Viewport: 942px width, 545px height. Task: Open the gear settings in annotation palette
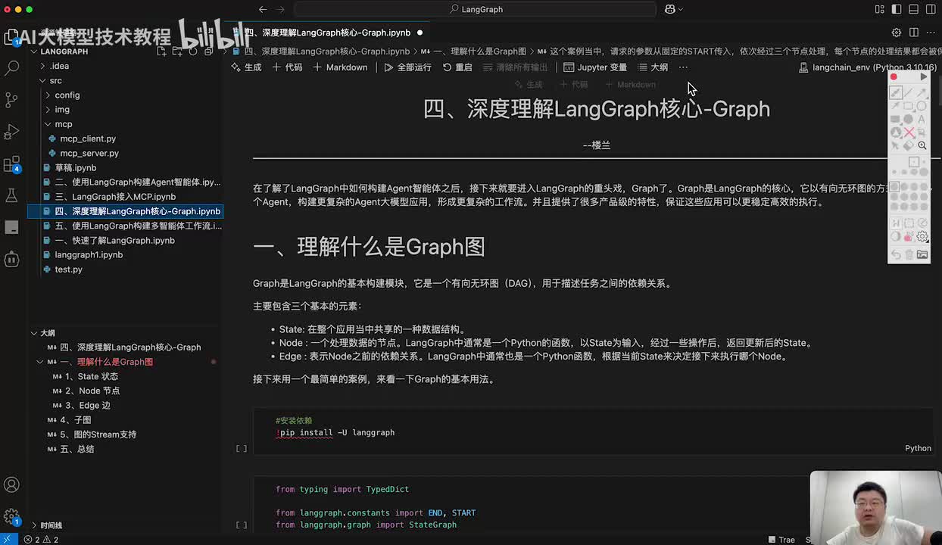tap(922, 237)
